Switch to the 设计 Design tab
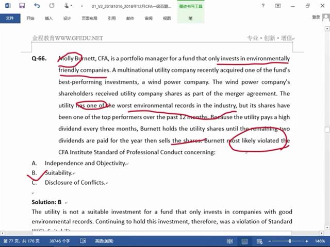 click(67, 19)
